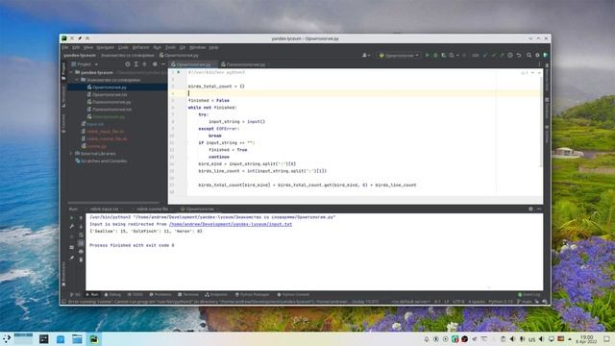Open the Refactor menu
The image size is (615, 346).
140,47
